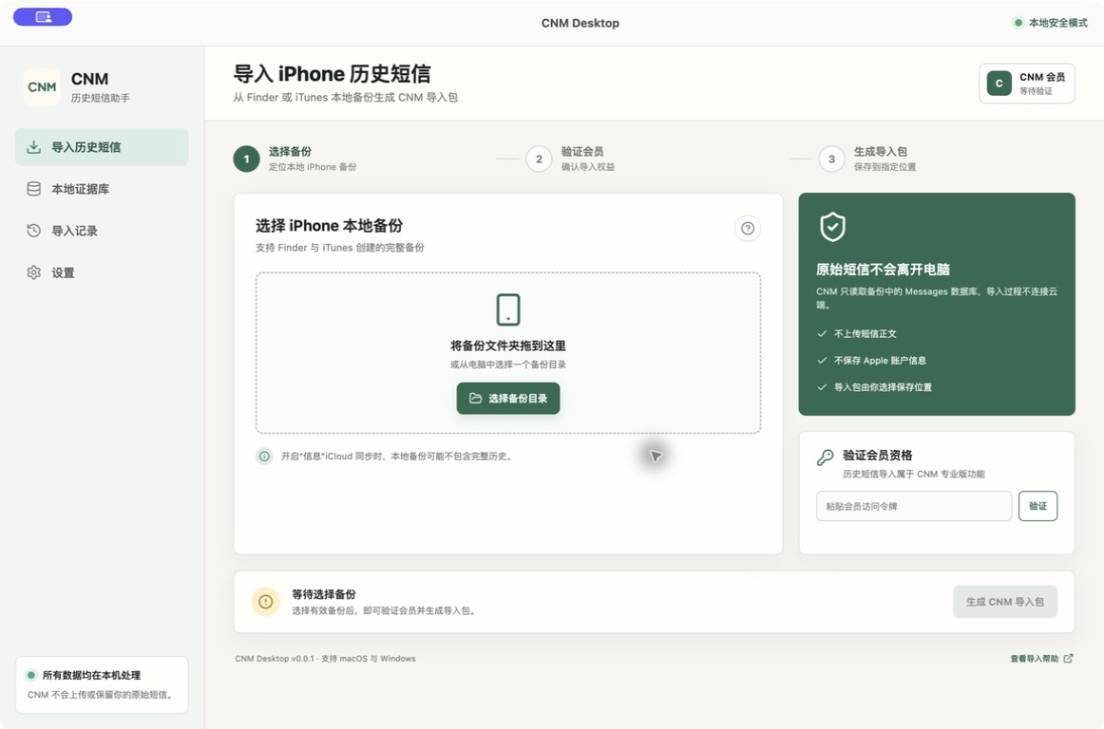Focus the 粘贴会员访问令牌 input field

[914, 506]
